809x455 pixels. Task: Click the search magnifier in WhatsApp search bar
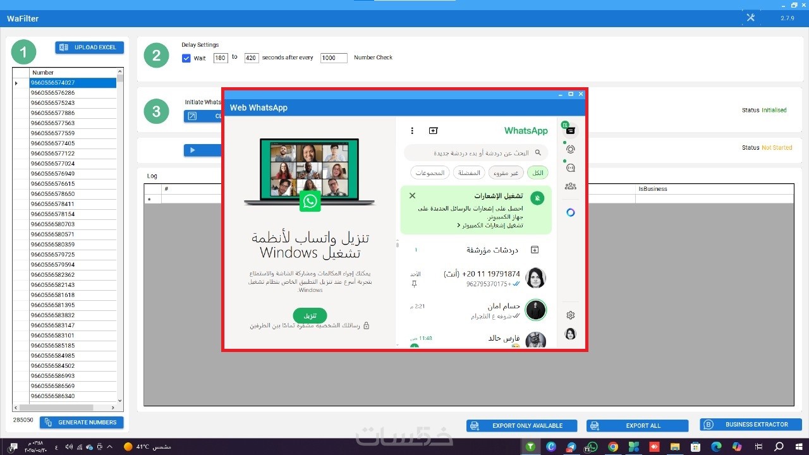point(538,153)
